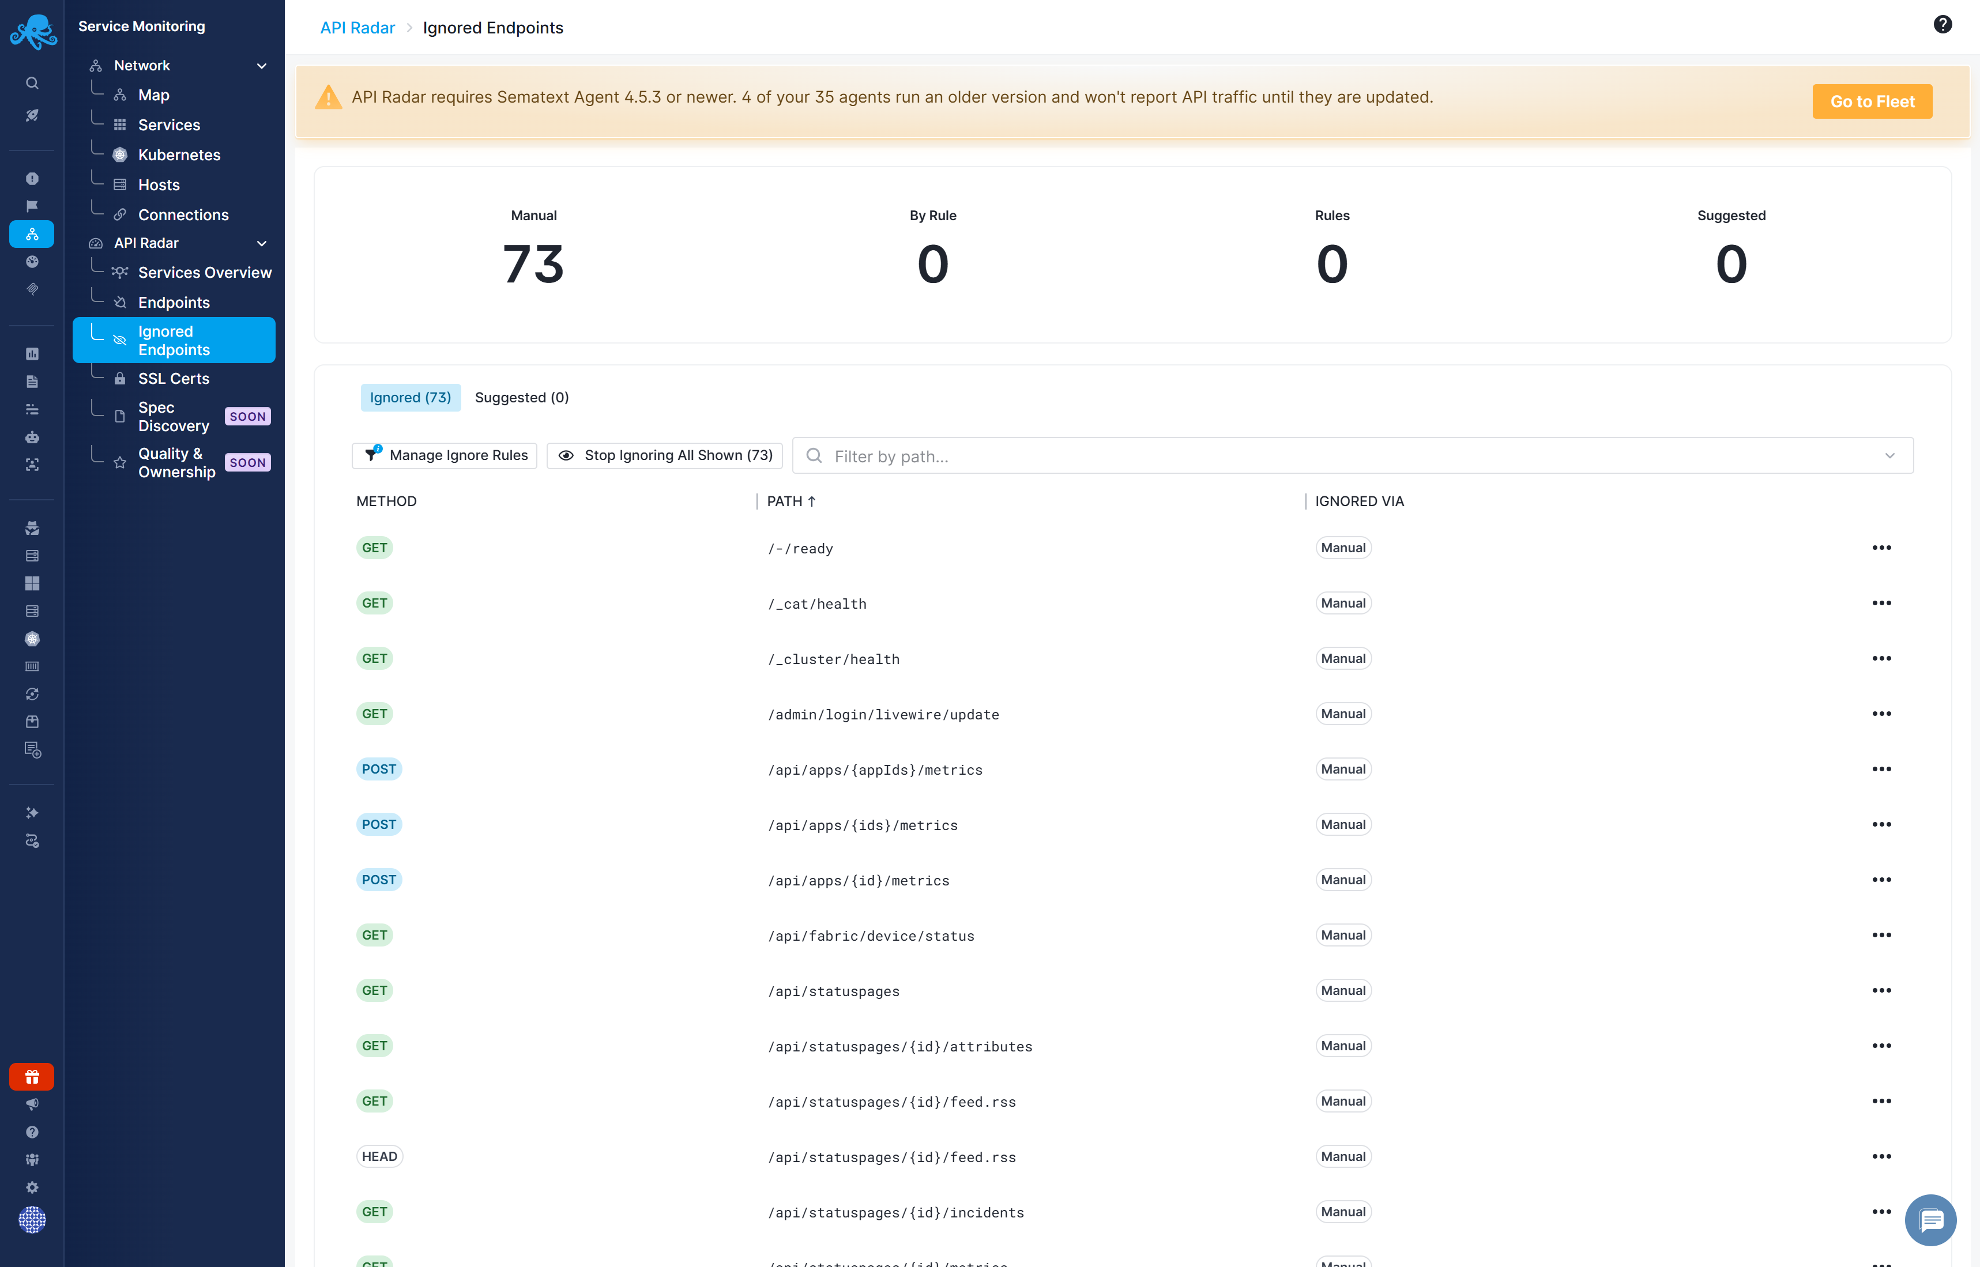Click the flag icon in left rail

coord(32,206)
